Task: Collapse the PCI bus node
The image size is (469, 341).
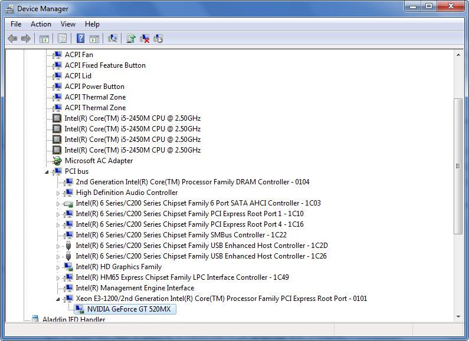Action: (47, 172)
